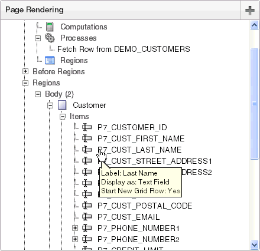Viewport: 260px width, 251px height.
Task: Open the P7_CUST_LAST_NAME item
Action: pyautogui.click(x=139, y=150)
